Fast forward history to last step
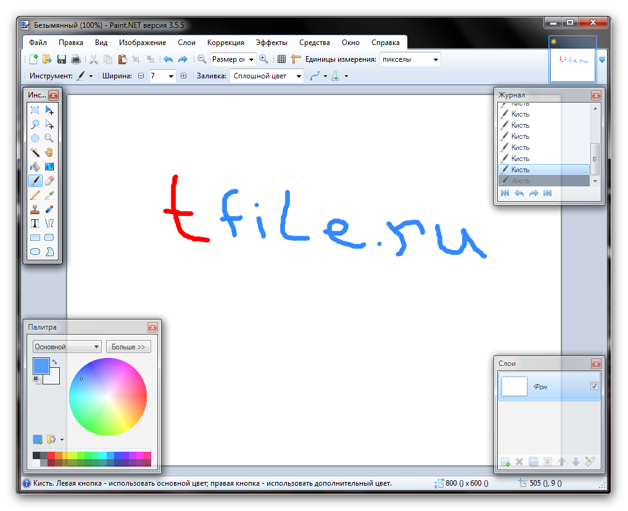This screenshot has height=511, width=628. point(548,193)
